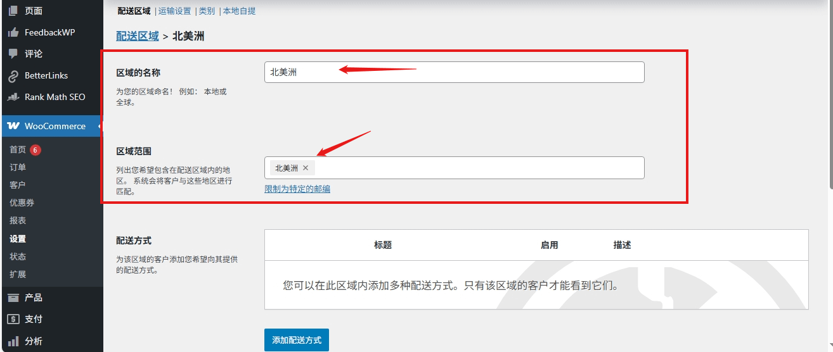Image resolution: width=833 pixels, height=352 pixels.
Task: Click the 启用 column header
Action: [x=550, y=245]
